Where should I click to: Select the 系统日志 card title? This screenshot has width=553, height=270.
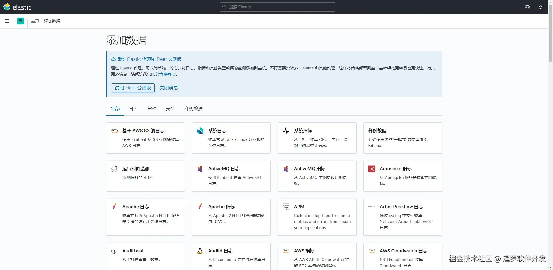217,131
